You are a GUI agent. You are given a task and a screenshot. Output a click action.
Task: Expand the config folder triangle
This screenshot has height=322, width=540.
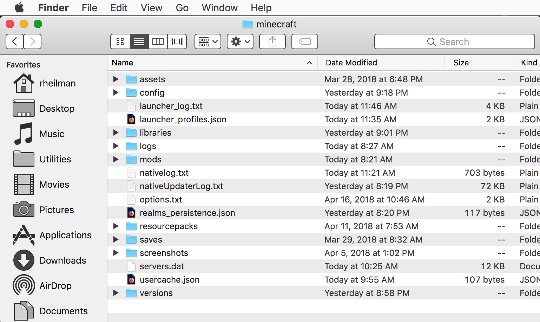pos(116,92)
